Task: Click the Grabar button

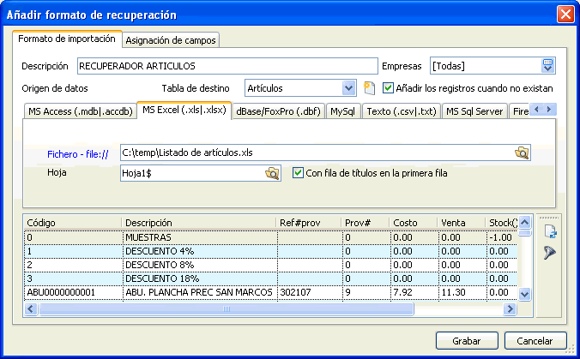Action: [467, 340]
